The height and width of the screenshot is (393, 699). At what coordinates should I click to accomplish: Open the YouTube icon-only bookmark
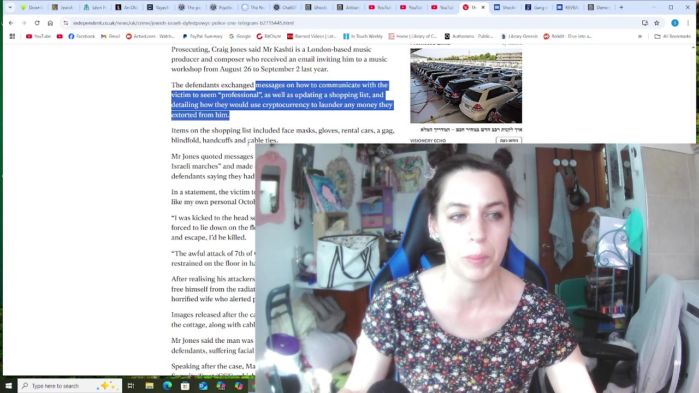60,37
